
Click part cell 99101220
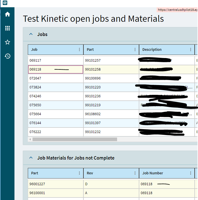click(x=93, y=87)
